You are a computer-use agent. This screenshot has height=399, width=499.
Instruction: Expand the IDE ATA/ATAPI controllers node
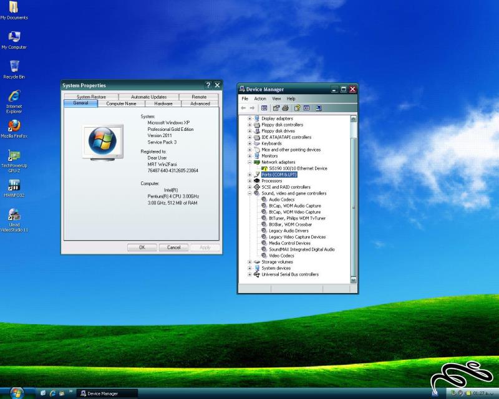click(249, 137)
